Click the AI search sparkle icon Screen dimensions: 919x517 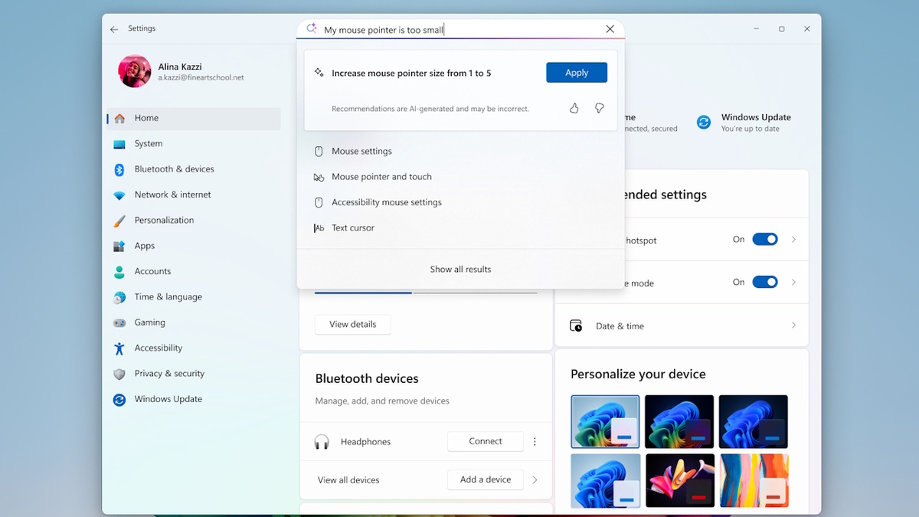click(x=312, y=29)
